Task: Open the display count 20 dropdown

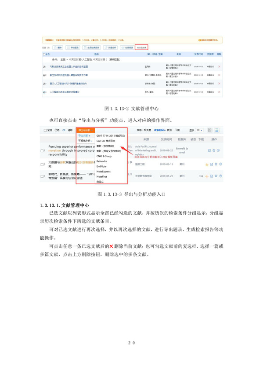Action: coord(199,130)
